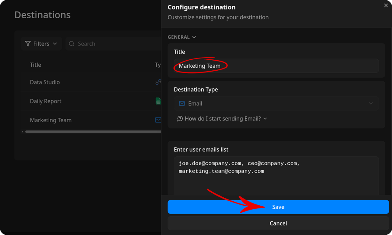The height and width of the screenshot is (235, 392).
Task: Click the Save button
Action: (278, 207)
